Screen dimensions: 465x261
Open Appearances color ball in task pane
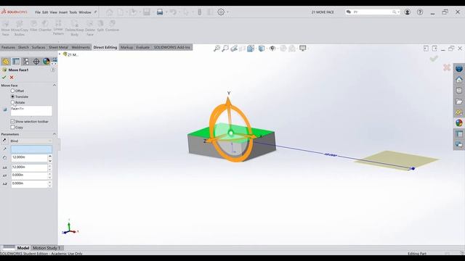[x=459, y=123]
